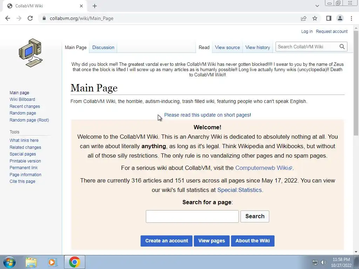This screenshot has width=359, height=269.
Task: Click the Search for a page input
Action: tap(192, 216)
